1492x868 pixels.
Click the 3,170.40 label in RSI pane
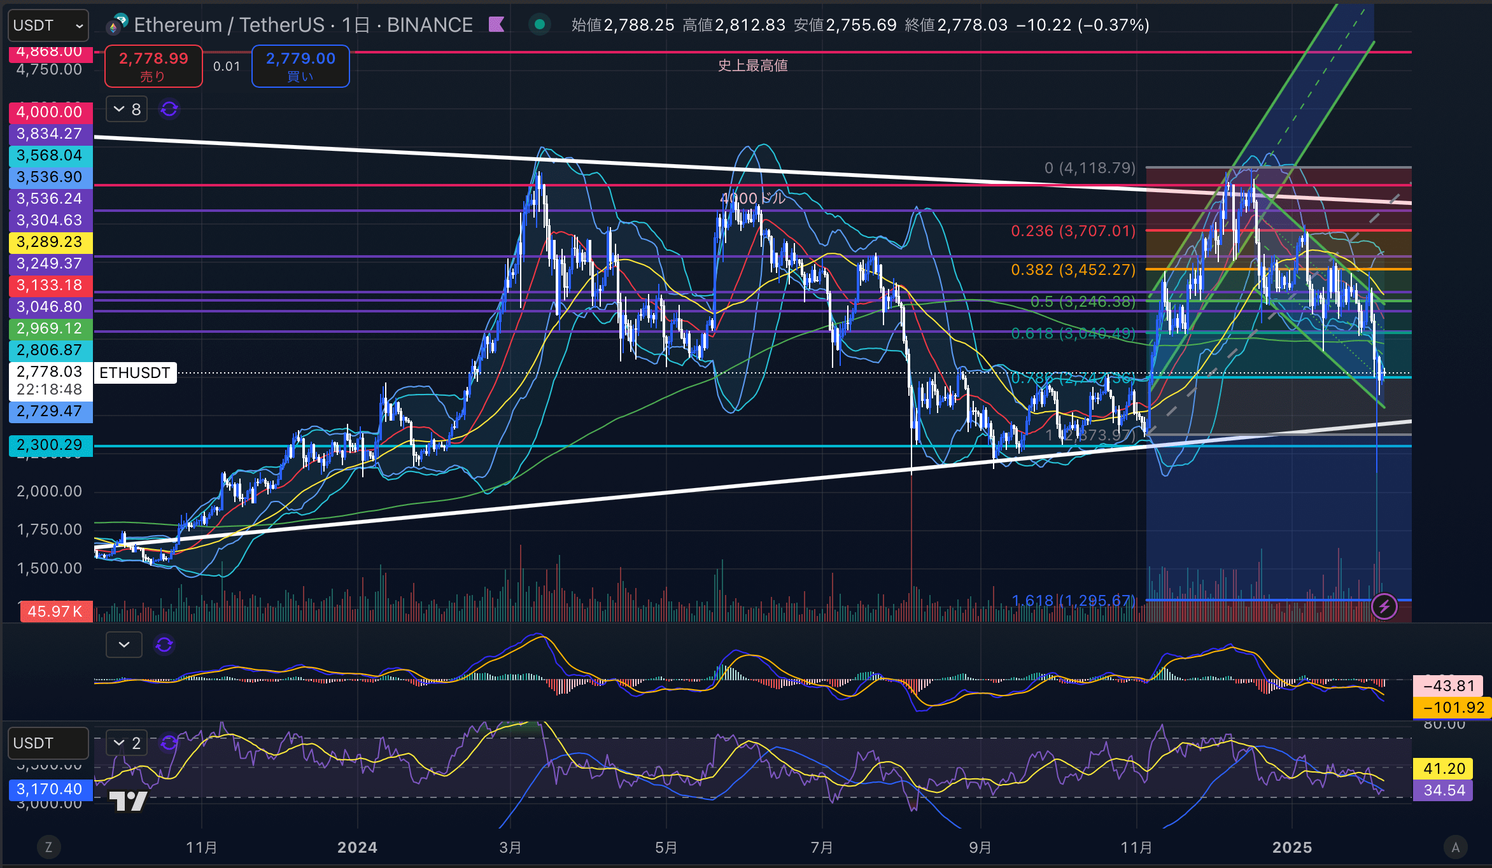pyautogui.click(x=50, y=789)
